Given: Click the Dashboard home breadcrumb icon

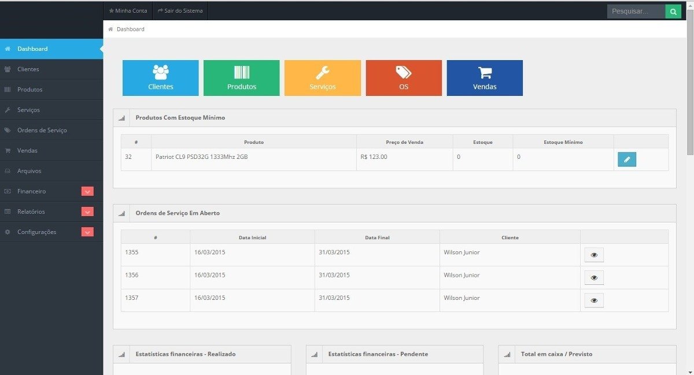Looking at the screenshot, I should click(x=110, y=29).
